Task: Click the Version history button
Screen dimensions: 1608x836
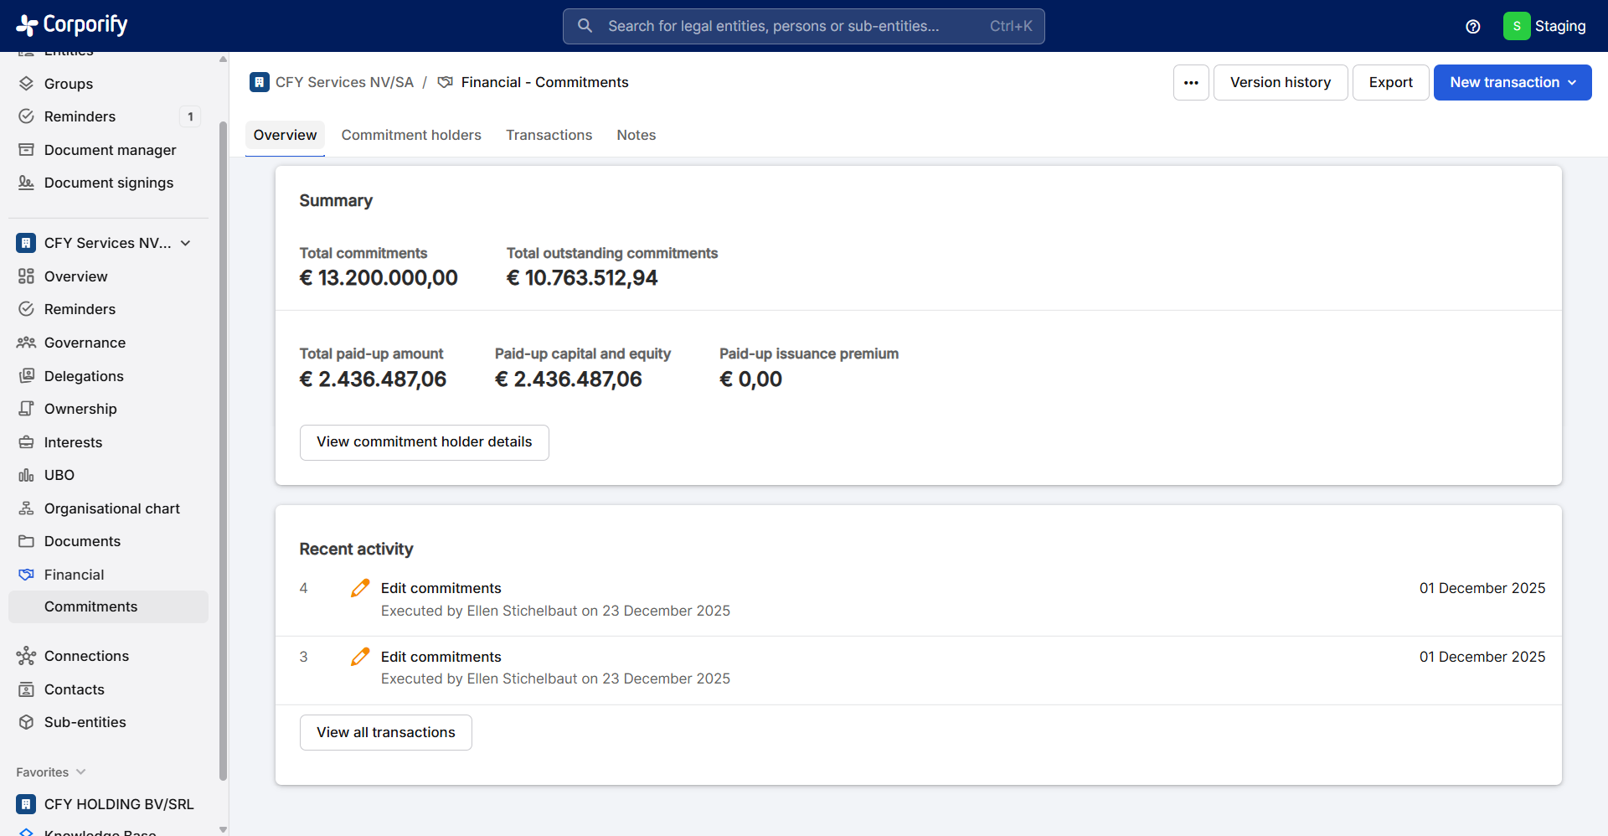Action: click(1280, 83)
